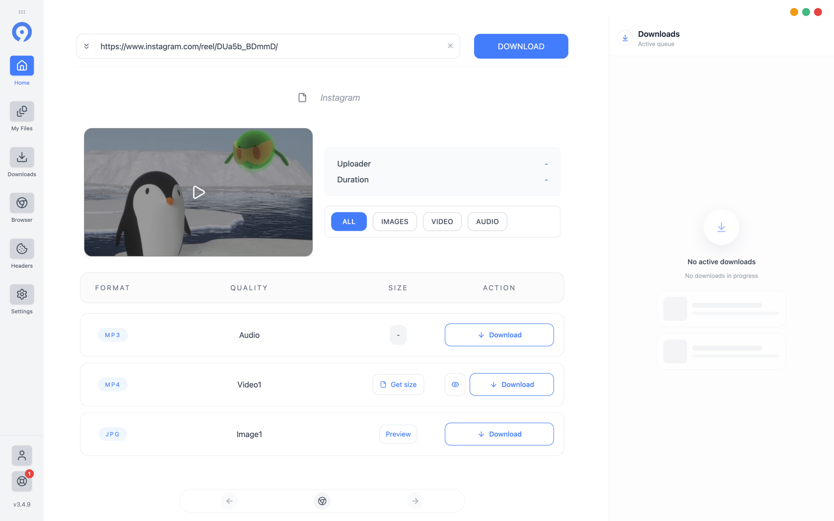Click the version v3.4.9 label
The height and width of the screenshot is (521, 834).
(x=22, y=505)
